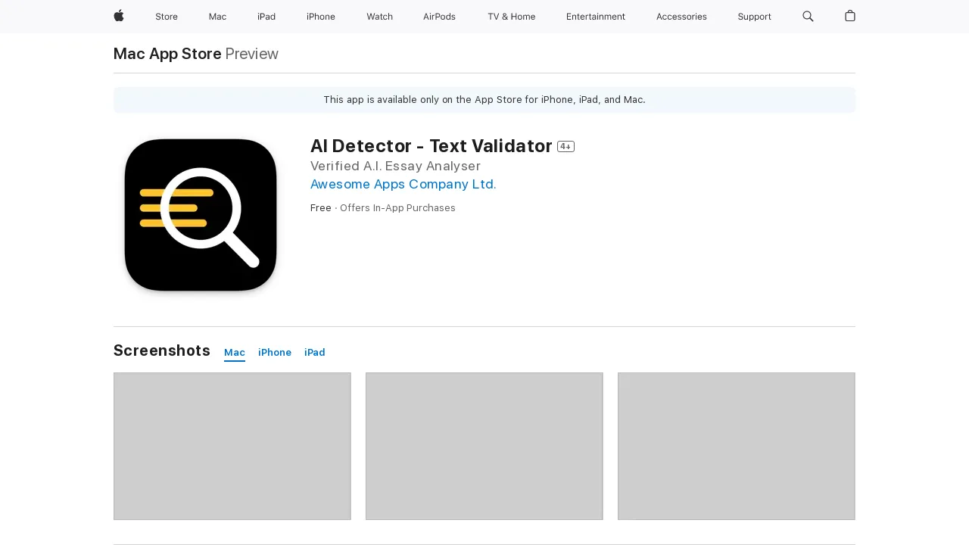Open the Accessories menu
The image size is (969, 545).
(x=681, y=17)
